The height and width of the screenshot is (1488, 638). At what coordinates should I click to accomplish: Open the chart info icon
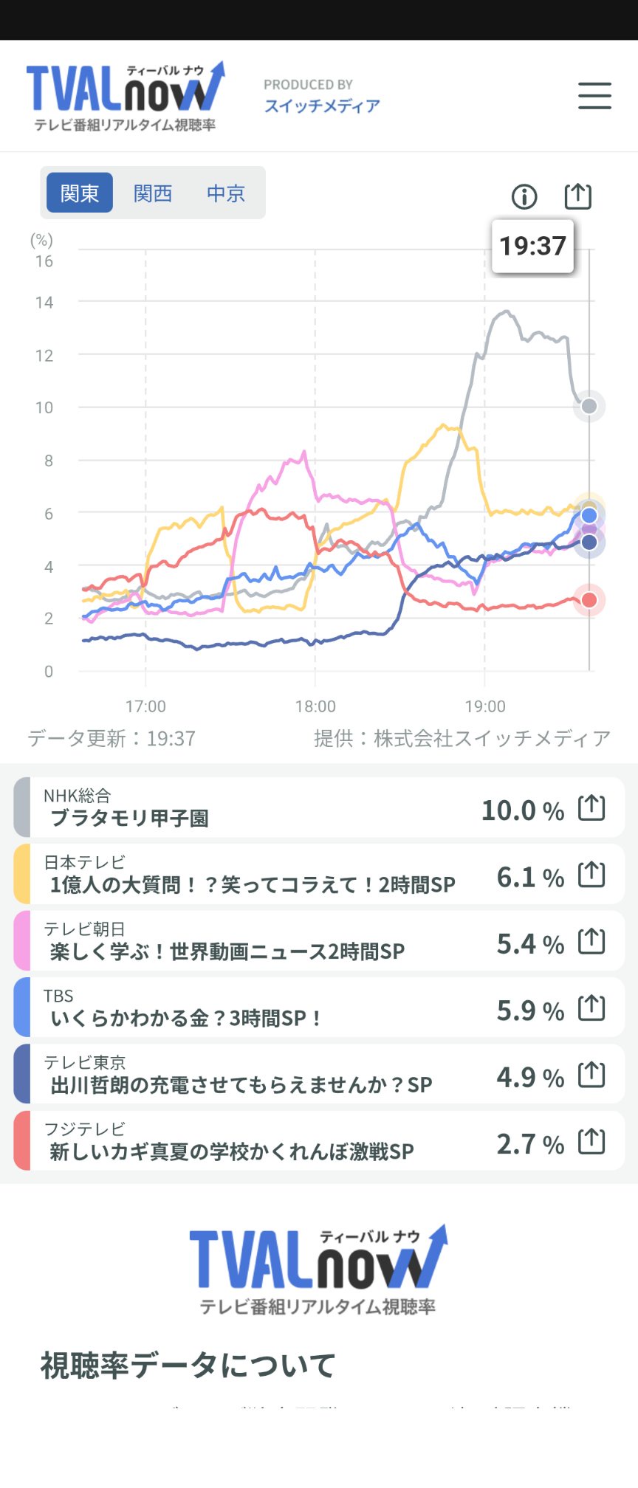[524, 196]
